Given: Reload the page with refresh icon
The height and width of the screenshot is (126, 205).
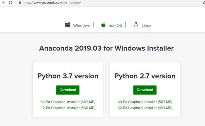Looking at the screenshot, I should [11, 3].
